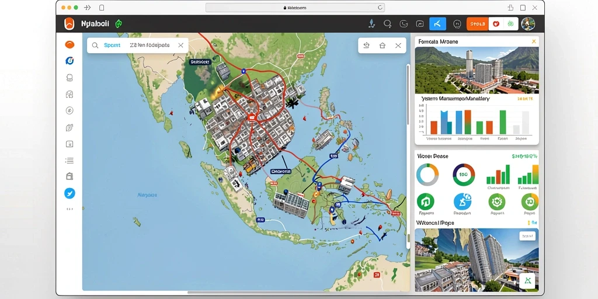Click the microphone icon in the top bar
The height and width of the screenshot is (299, 598).
(371, 23)
